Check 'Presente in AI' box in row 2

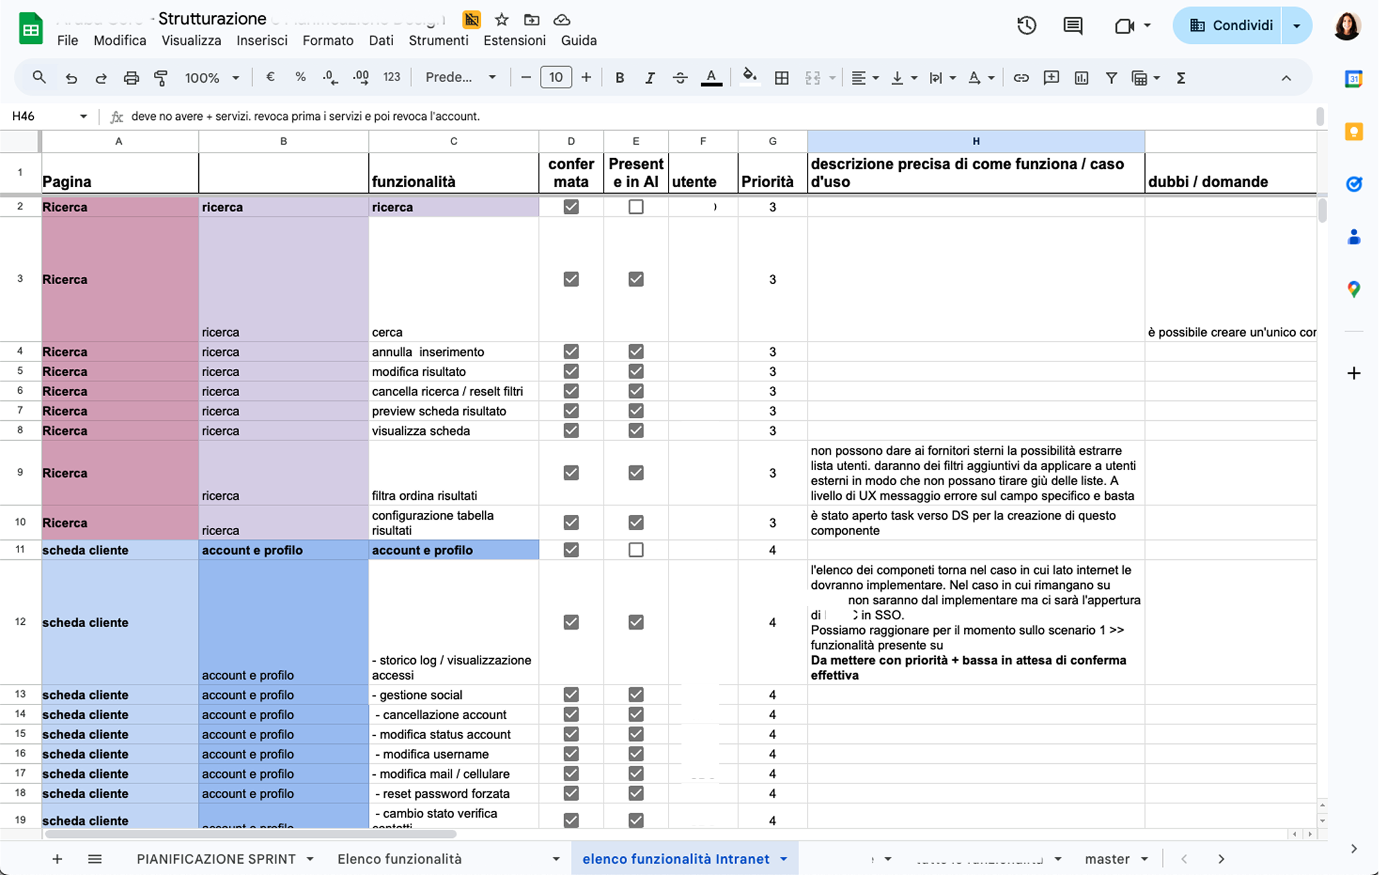(x=636, y=207)
